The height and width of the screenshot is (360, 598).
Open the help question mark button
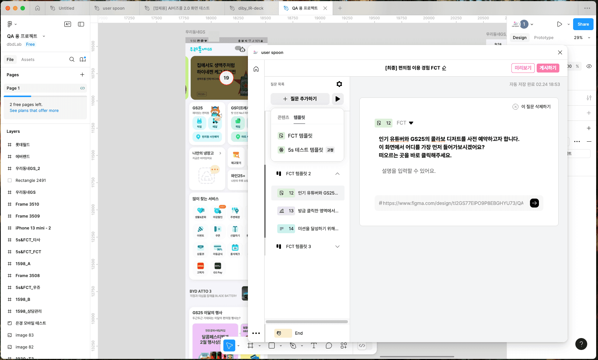tap(581, 344)
